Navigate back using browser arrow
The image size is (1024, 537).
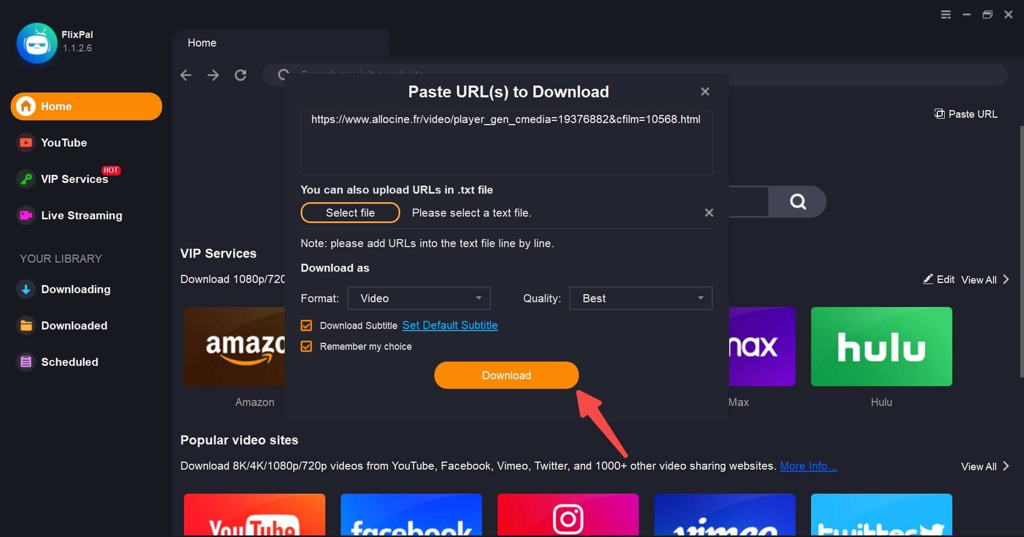(186, 75)
